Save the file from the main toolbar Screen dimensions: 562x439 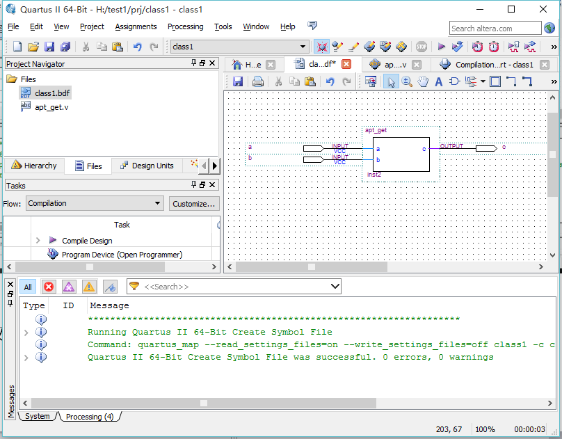point(49,47)
